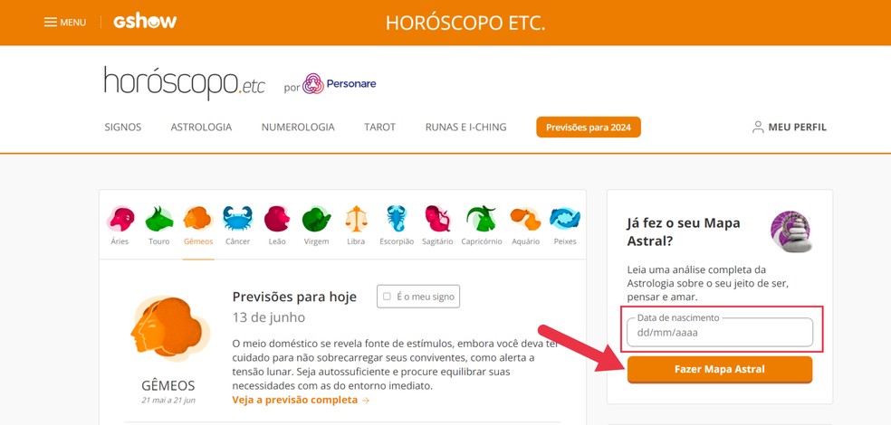Open the hamburger MENU icon
The height and width of the screenshot is (425, 891).
[x=51, y=22]
